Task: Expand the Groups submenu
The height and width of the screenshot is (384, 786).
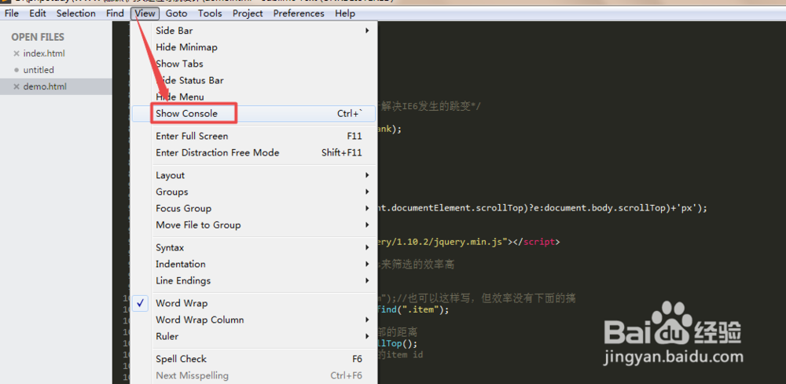Action: [254, 192]
